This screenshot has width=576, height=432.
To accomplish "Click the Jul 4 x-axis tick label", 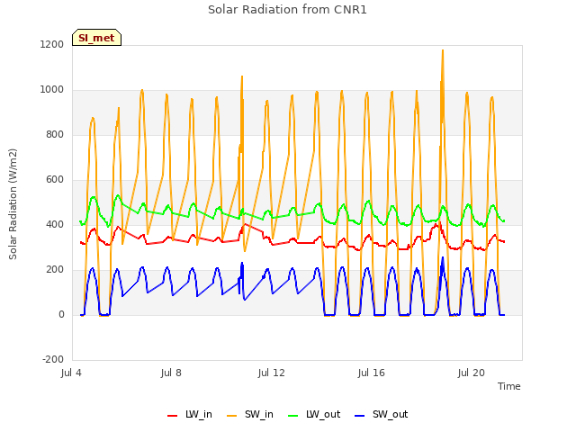I will point(71,373).
